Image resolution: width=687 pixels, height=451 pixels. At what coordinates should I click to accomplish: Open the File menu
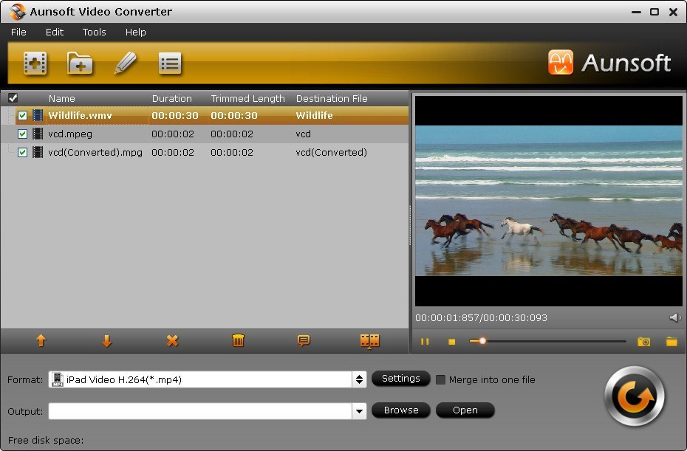point(18,32)
